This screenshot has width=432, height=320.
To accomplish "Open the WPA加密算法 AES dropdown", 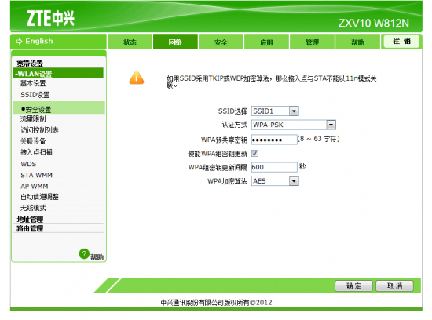I will point(275,181).
